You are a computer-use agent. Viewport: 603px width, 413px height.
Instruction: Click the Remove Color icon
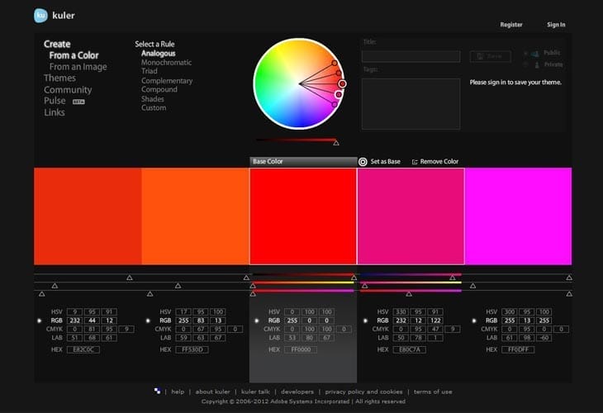point(415,162)
